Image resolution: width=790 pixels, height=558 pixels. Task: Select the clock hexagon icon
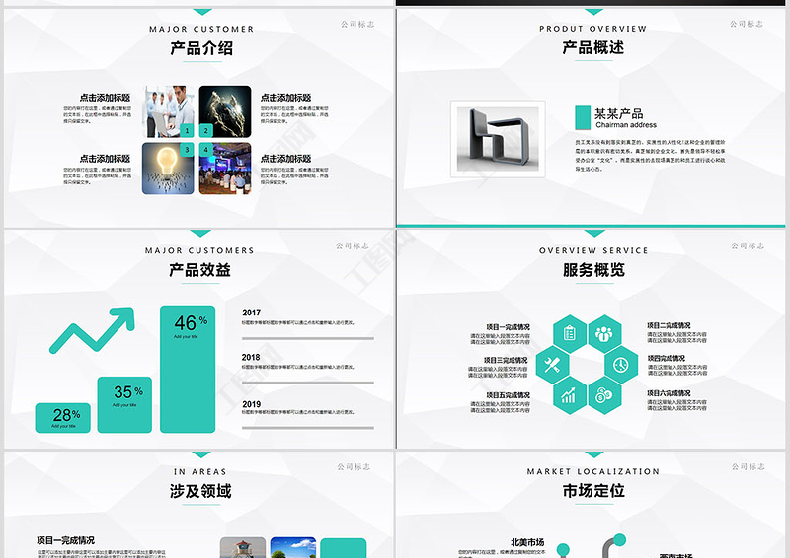coord(620,365)
